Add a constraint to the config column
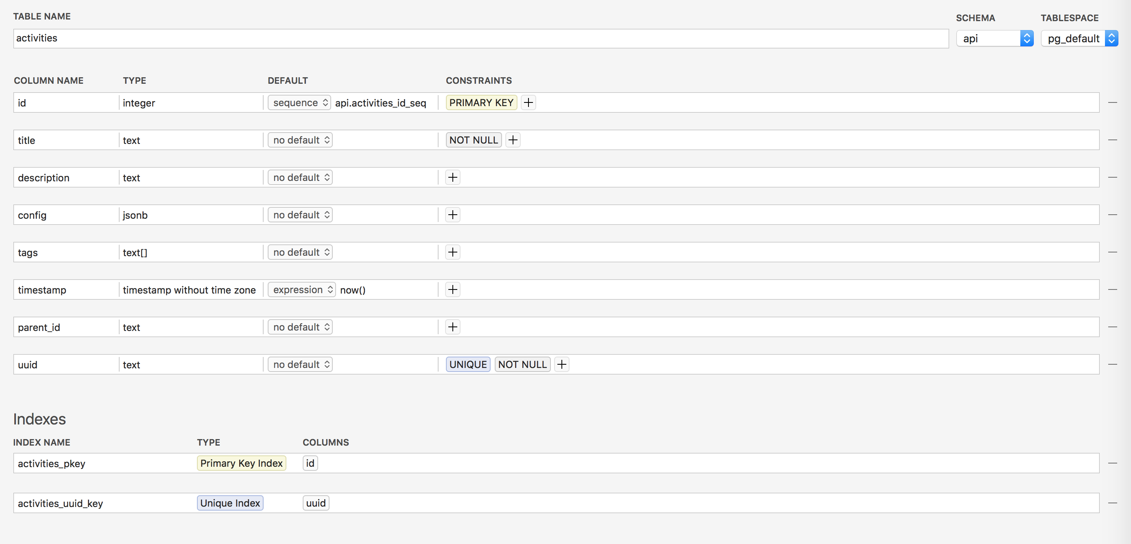This screenshot has width=1131, height=544. click(x=453, y=215)
